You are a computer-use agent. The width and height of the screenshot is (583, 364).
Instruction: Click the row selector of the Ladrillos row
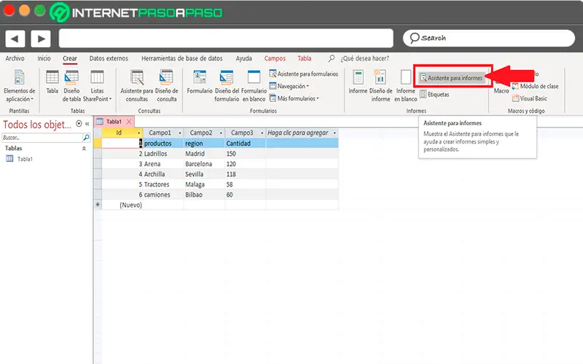pyautogui.click(x=98, y=154)
